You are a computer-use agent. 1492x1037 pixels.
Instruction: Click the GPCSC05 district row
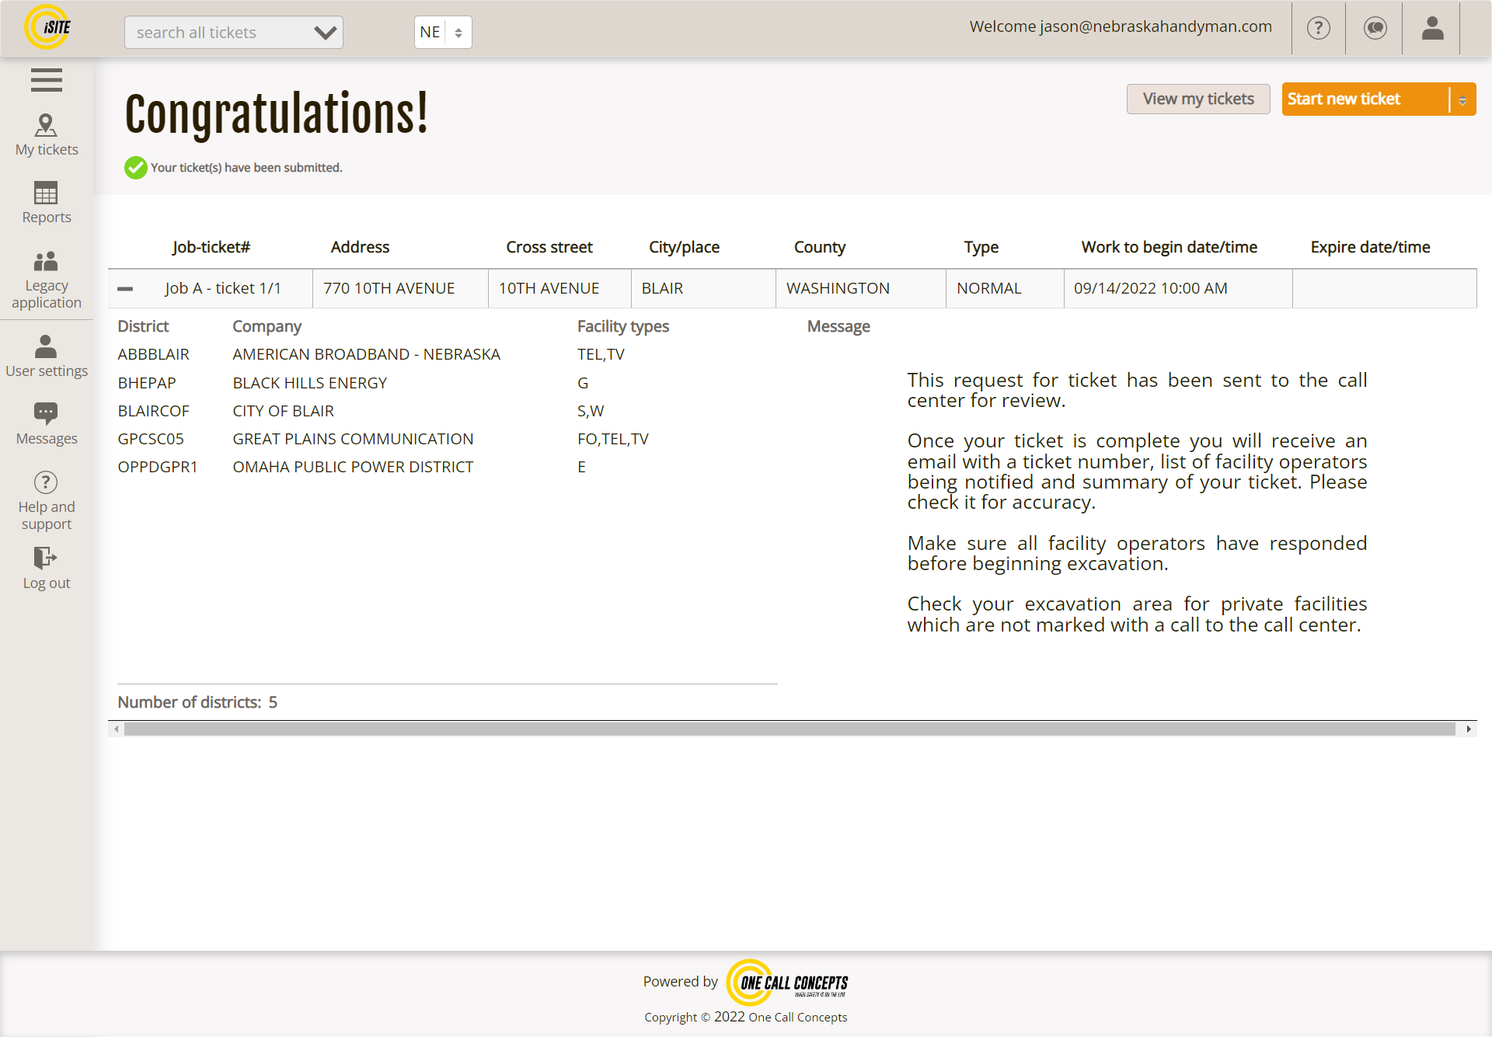coord(151,439)
